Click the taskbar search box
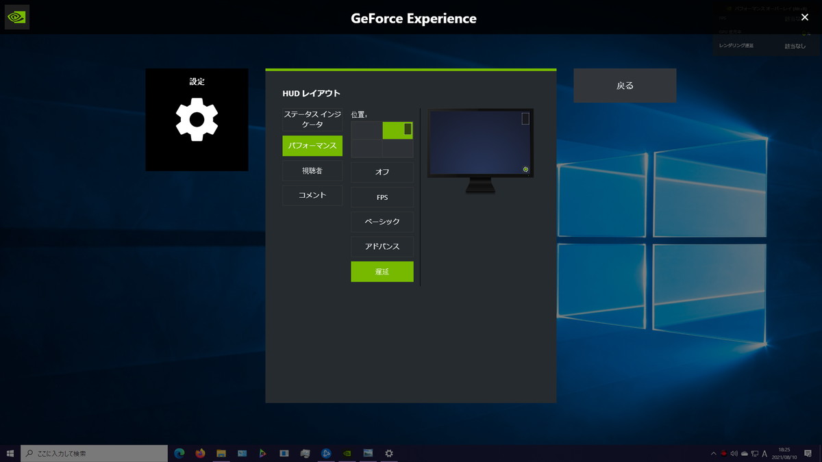 [95, 453]
